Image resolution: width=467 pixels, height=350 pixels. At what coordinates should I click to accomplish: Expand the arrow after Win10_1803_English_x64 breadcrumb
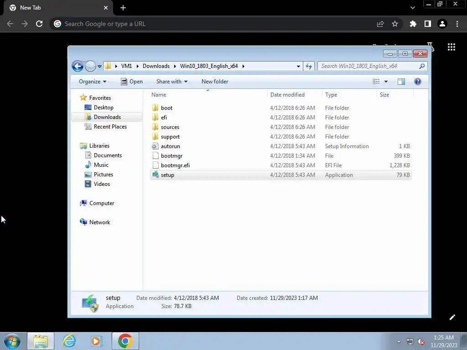click(244, 66)
